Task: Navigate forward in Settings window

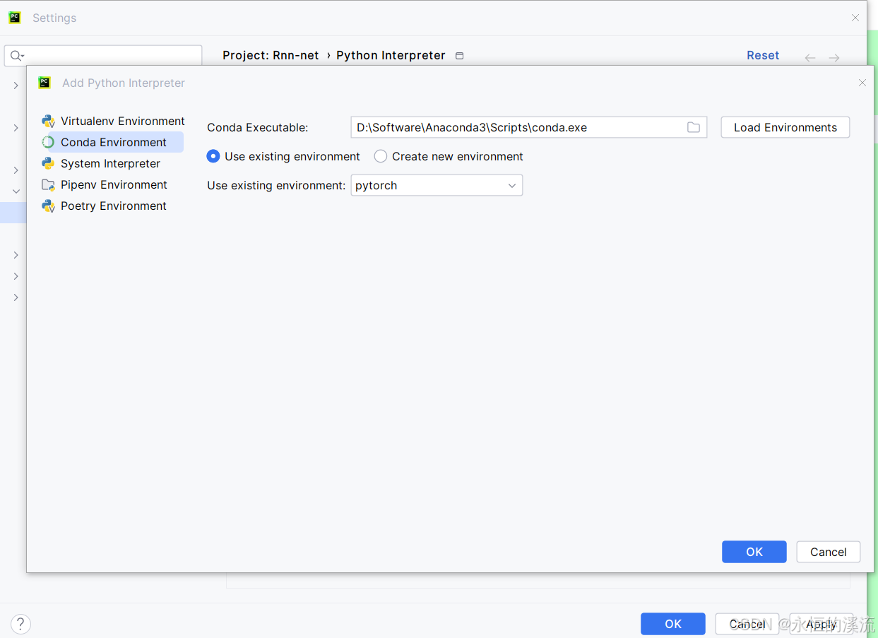Action: coord(834,57)
